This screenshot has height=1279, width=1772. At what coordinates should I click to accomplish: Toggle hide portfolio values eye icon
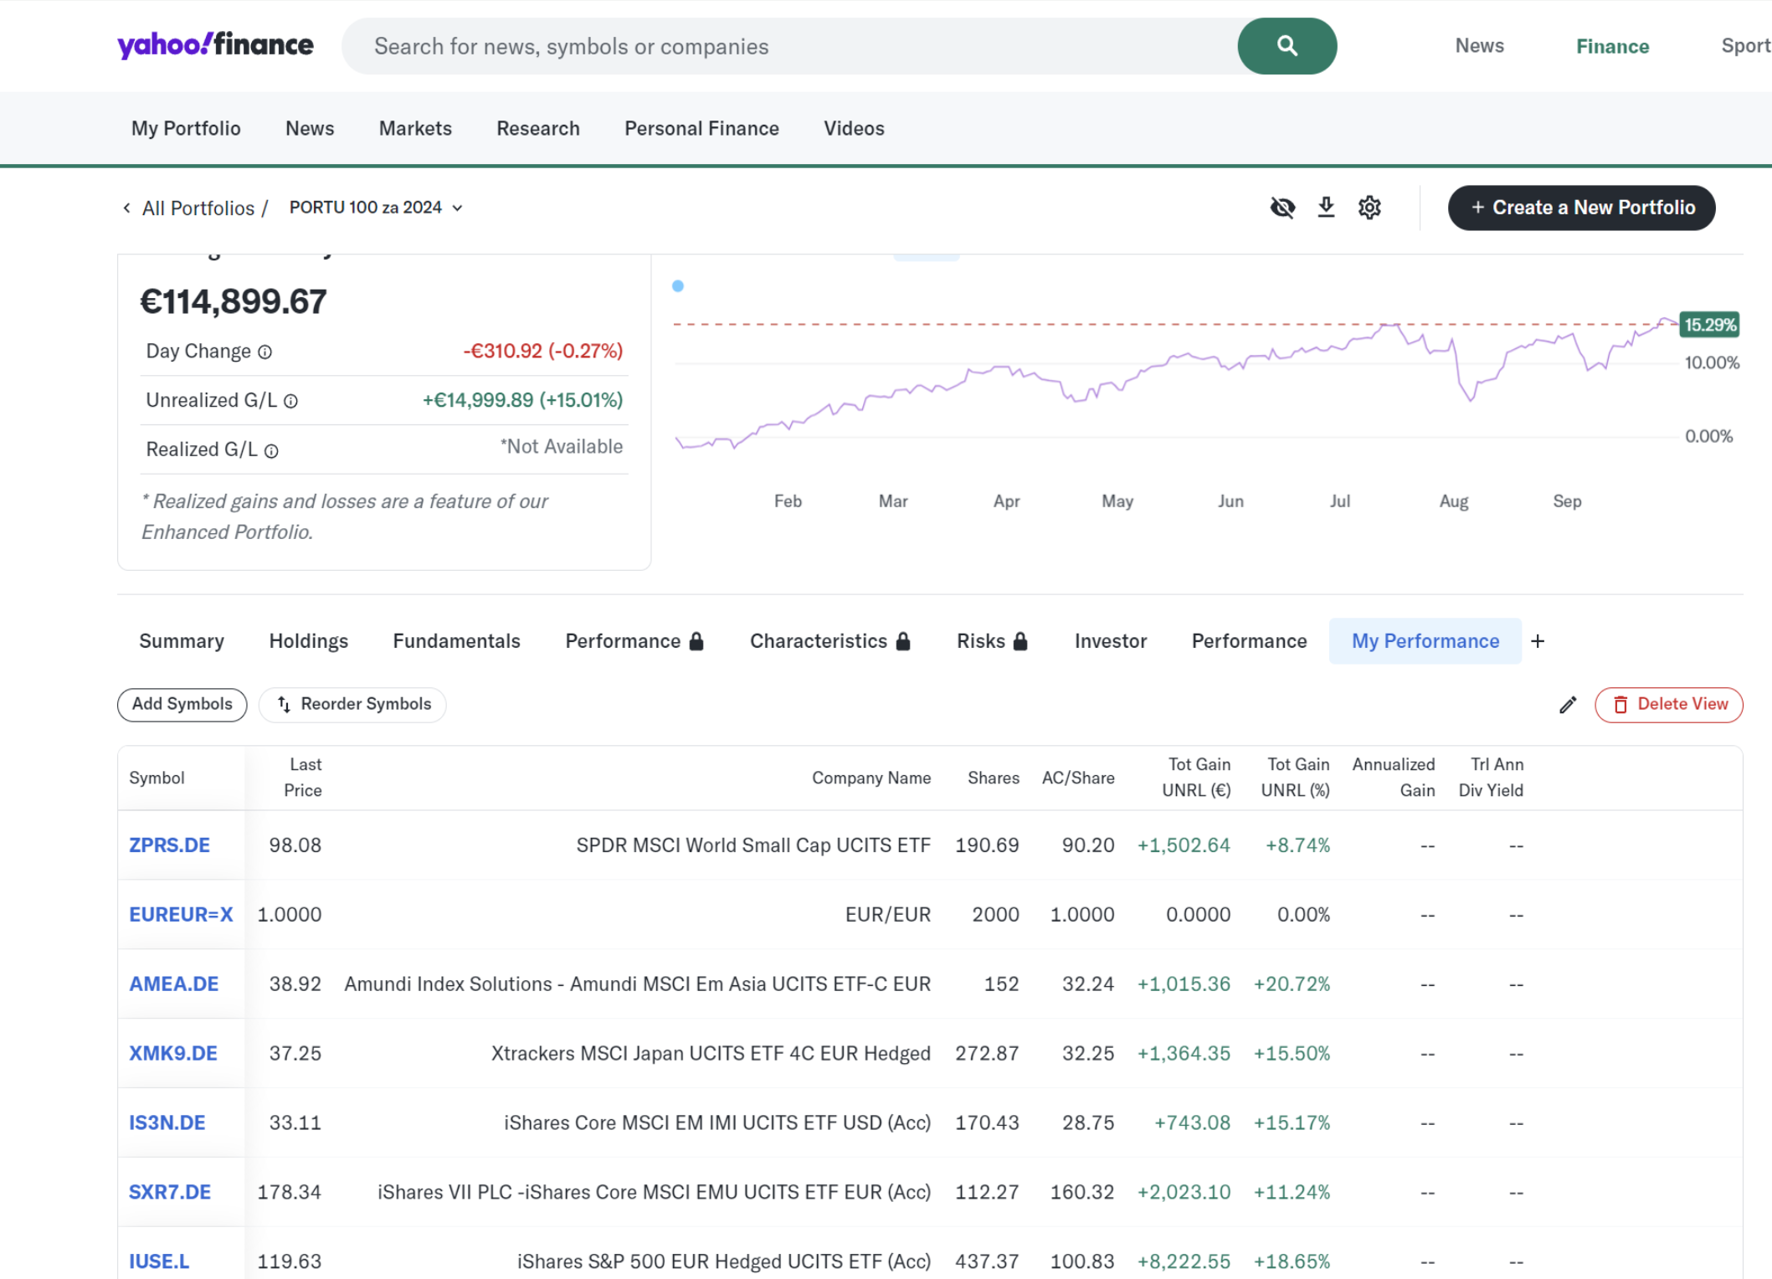point(1281,208)
